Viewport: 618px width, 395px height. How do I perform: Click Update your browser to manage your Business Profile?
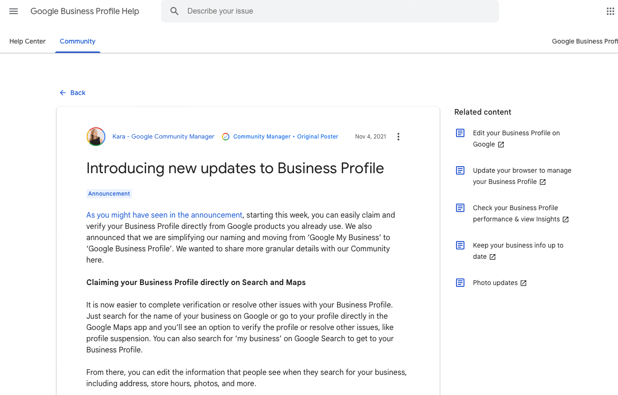tap(522, 176)
